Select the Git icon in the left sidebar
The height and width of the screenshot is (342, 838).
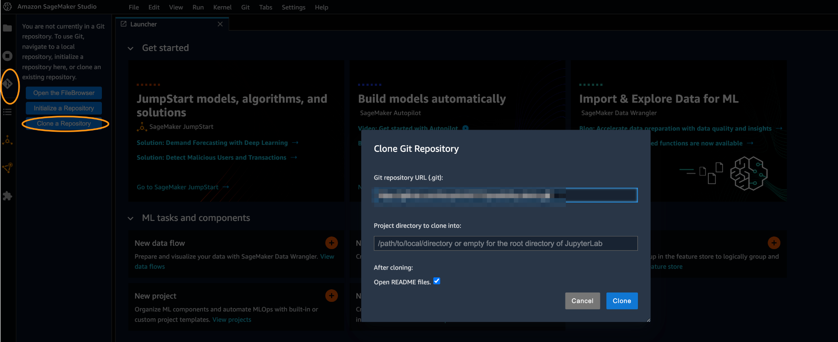[x=7, y=84]
